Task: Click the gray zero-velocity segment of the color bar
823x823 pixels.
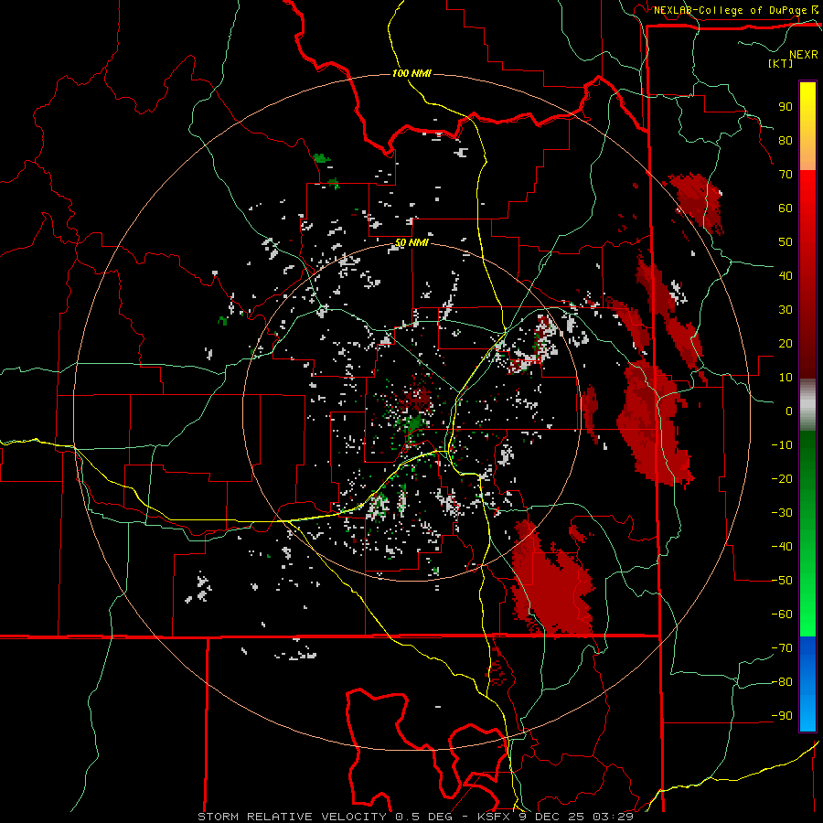Action: coord(807,405)
